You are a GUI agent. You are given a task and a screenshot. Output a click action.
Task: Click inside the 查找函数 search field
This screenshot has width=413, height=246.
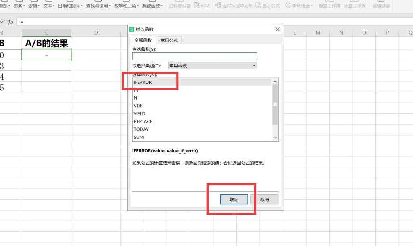[195, 56]
